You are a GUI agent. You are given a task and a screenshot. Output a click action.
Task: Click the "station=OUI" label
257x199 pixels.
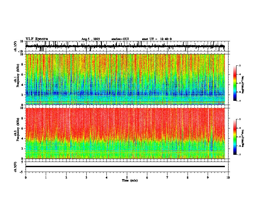tap(120, 39)
